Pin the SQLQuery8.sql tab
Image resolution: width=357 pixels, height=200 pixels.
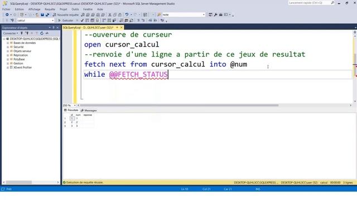click(x=117, y=27)
